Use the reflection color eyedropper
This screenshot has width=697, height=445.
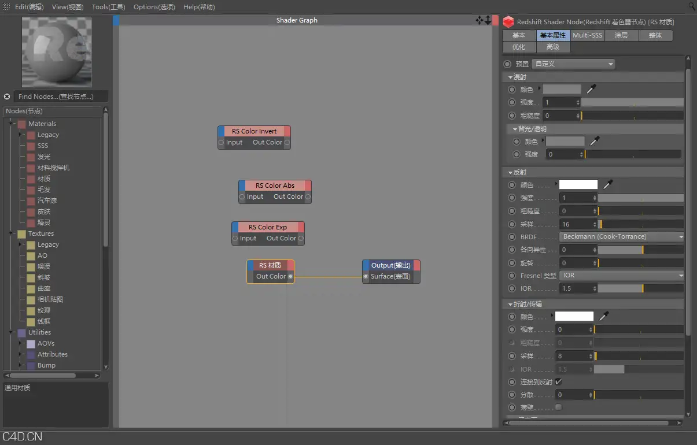608,185
